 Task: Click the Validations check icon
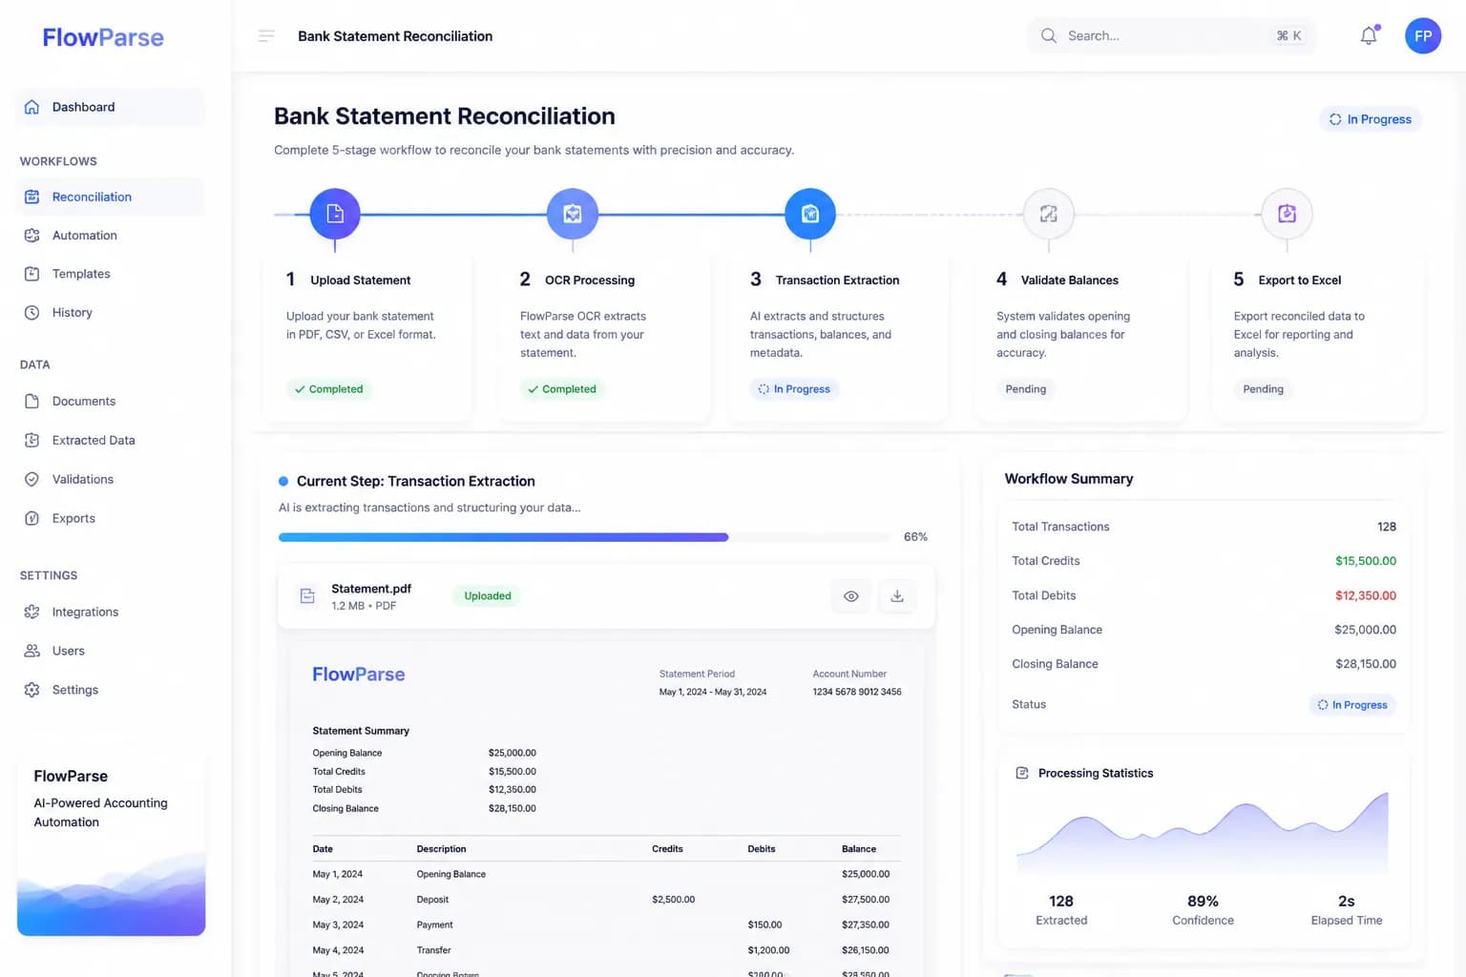[31, 480]
